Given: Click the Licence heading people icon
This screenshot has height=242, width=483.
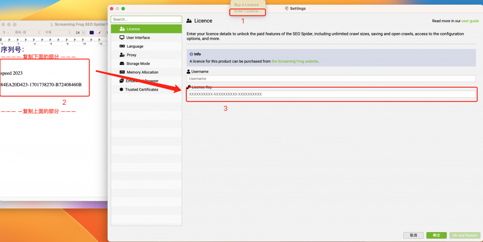Looking at the screenshot, I should pos(189,21).
